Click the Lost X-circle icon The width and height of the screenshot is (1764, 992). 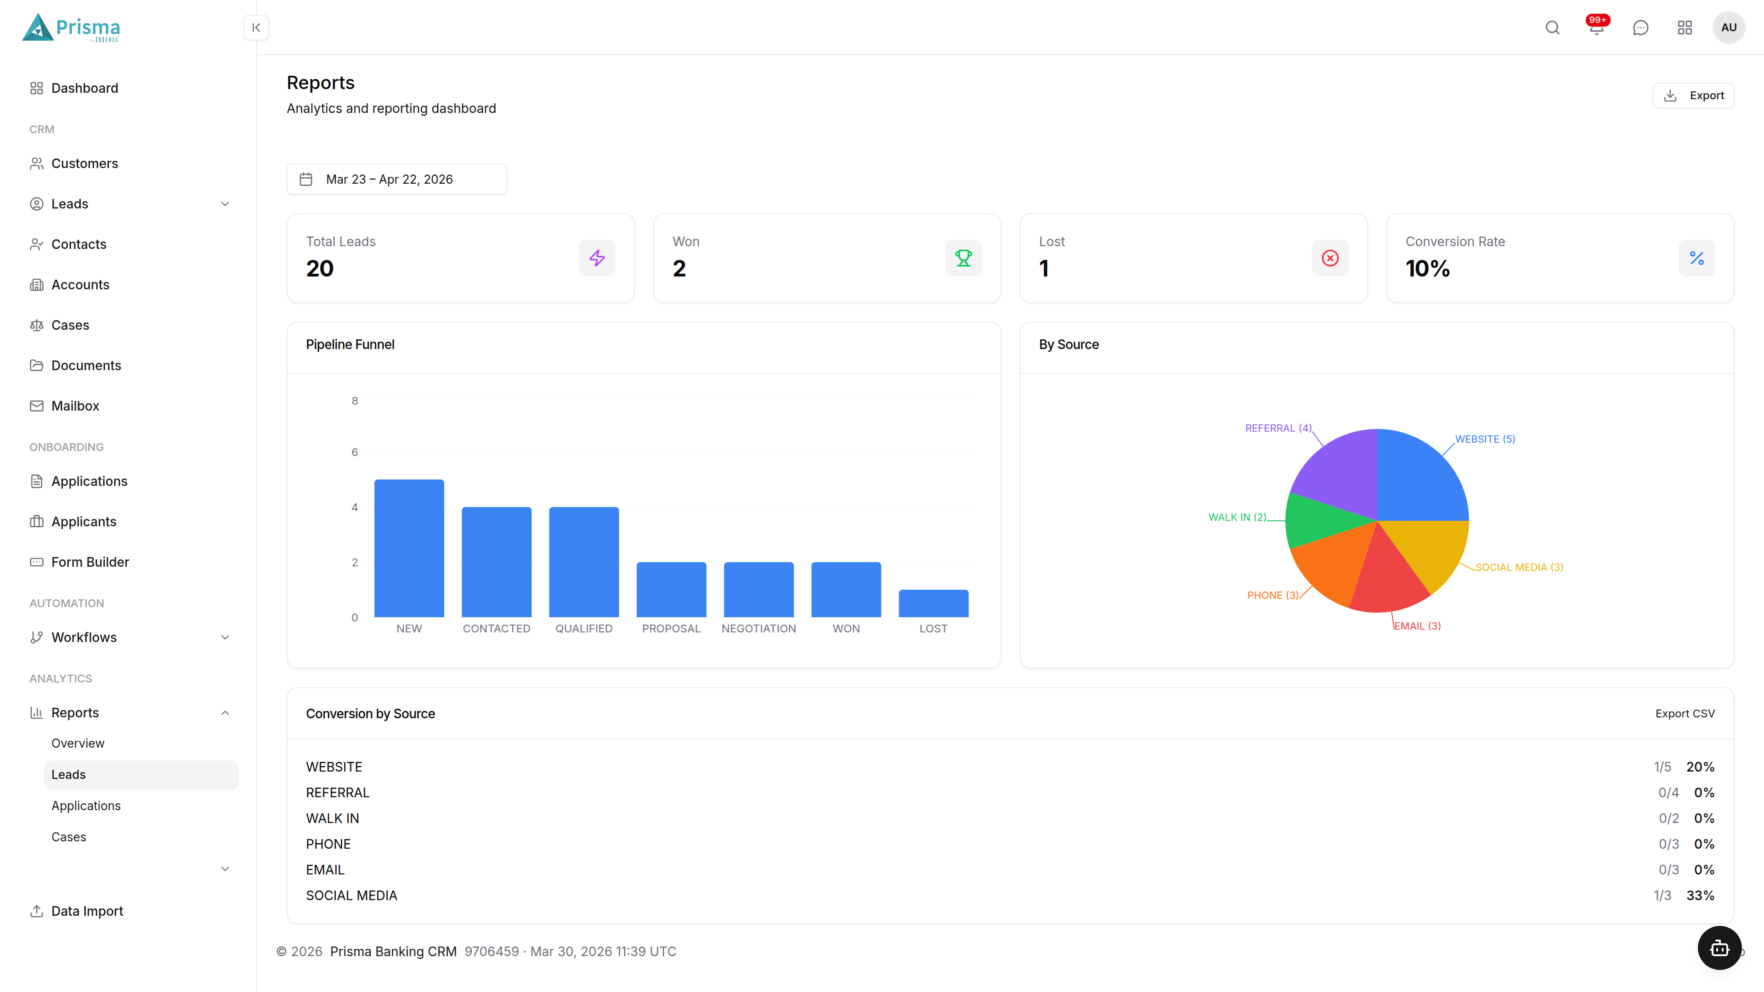1330,258
